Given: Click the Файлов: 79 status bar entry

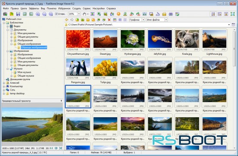Looking at the screenshot, I should (x=101, y=153).
